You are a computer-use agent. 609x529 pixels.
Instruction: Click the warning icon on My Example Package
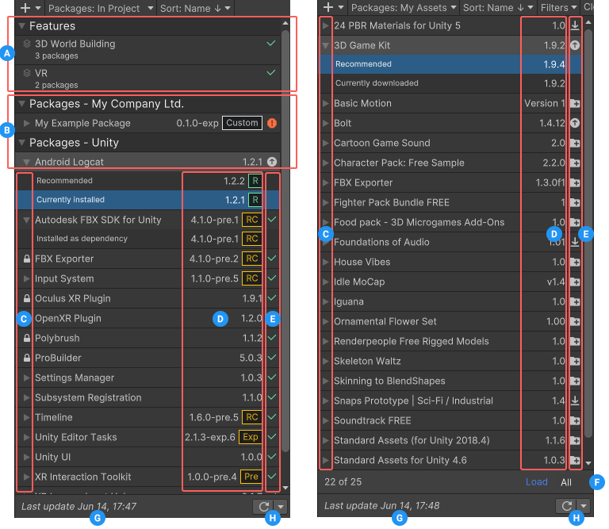pos(272,123)
